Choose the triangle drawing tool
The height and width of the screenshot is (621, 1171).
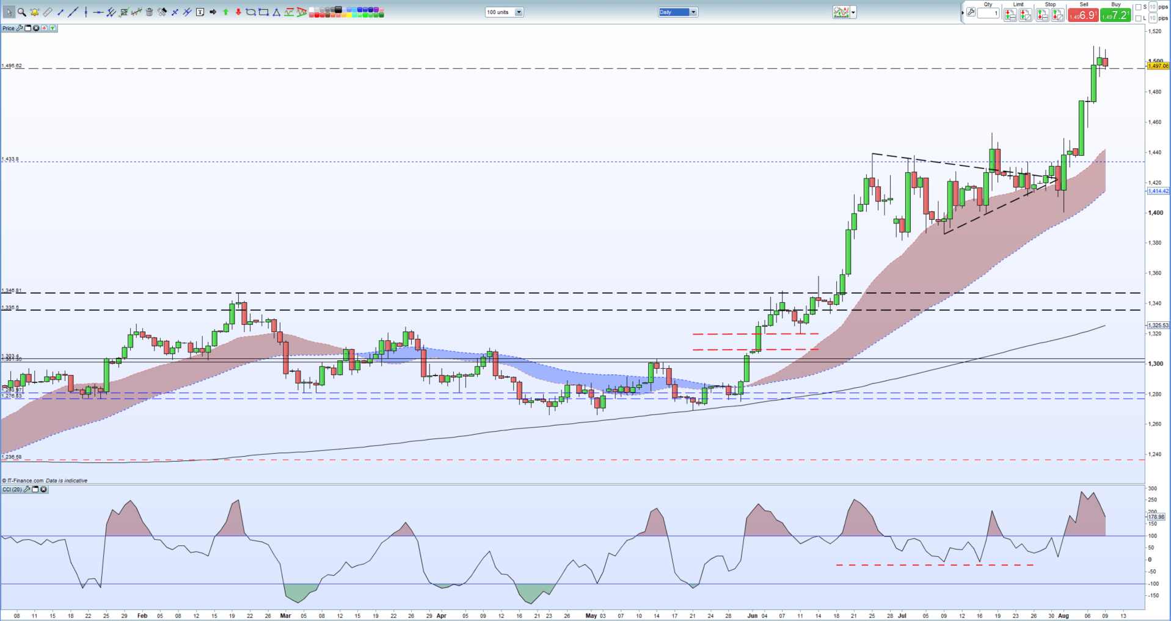pos(276,12)
